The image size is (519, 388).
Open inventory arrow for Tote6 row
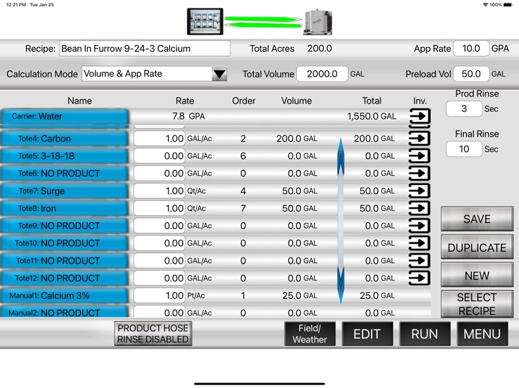(420, 173)
